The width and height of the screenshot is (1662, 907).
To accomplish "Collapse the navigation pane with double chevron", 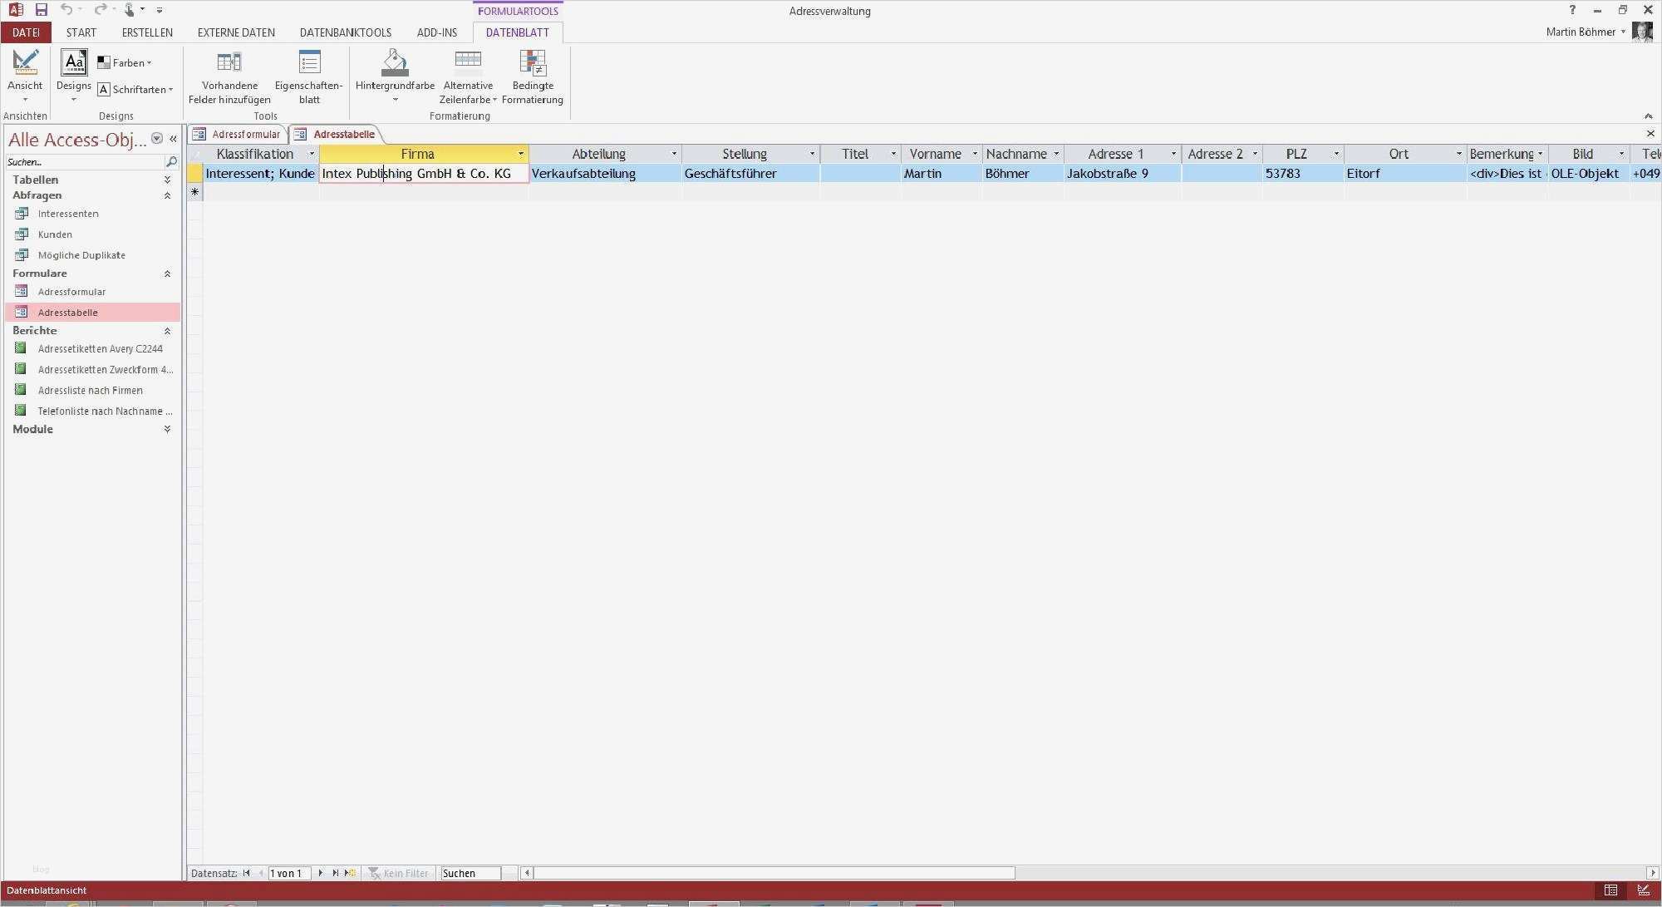I will click(x=173, y=139).
